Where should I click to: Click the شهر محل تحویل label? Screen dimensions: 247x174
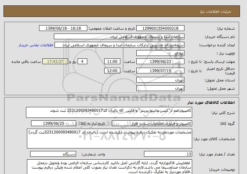click(221, 88)
